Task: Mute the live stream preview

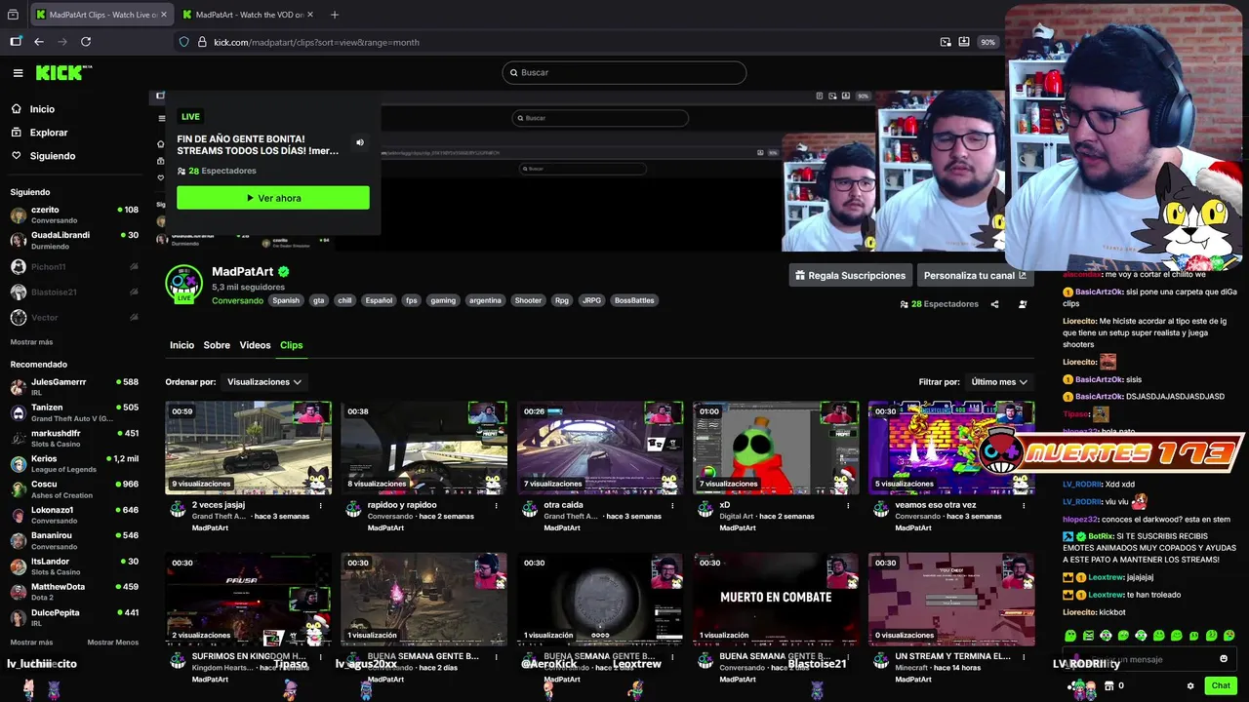Action: tap(359, 142)
